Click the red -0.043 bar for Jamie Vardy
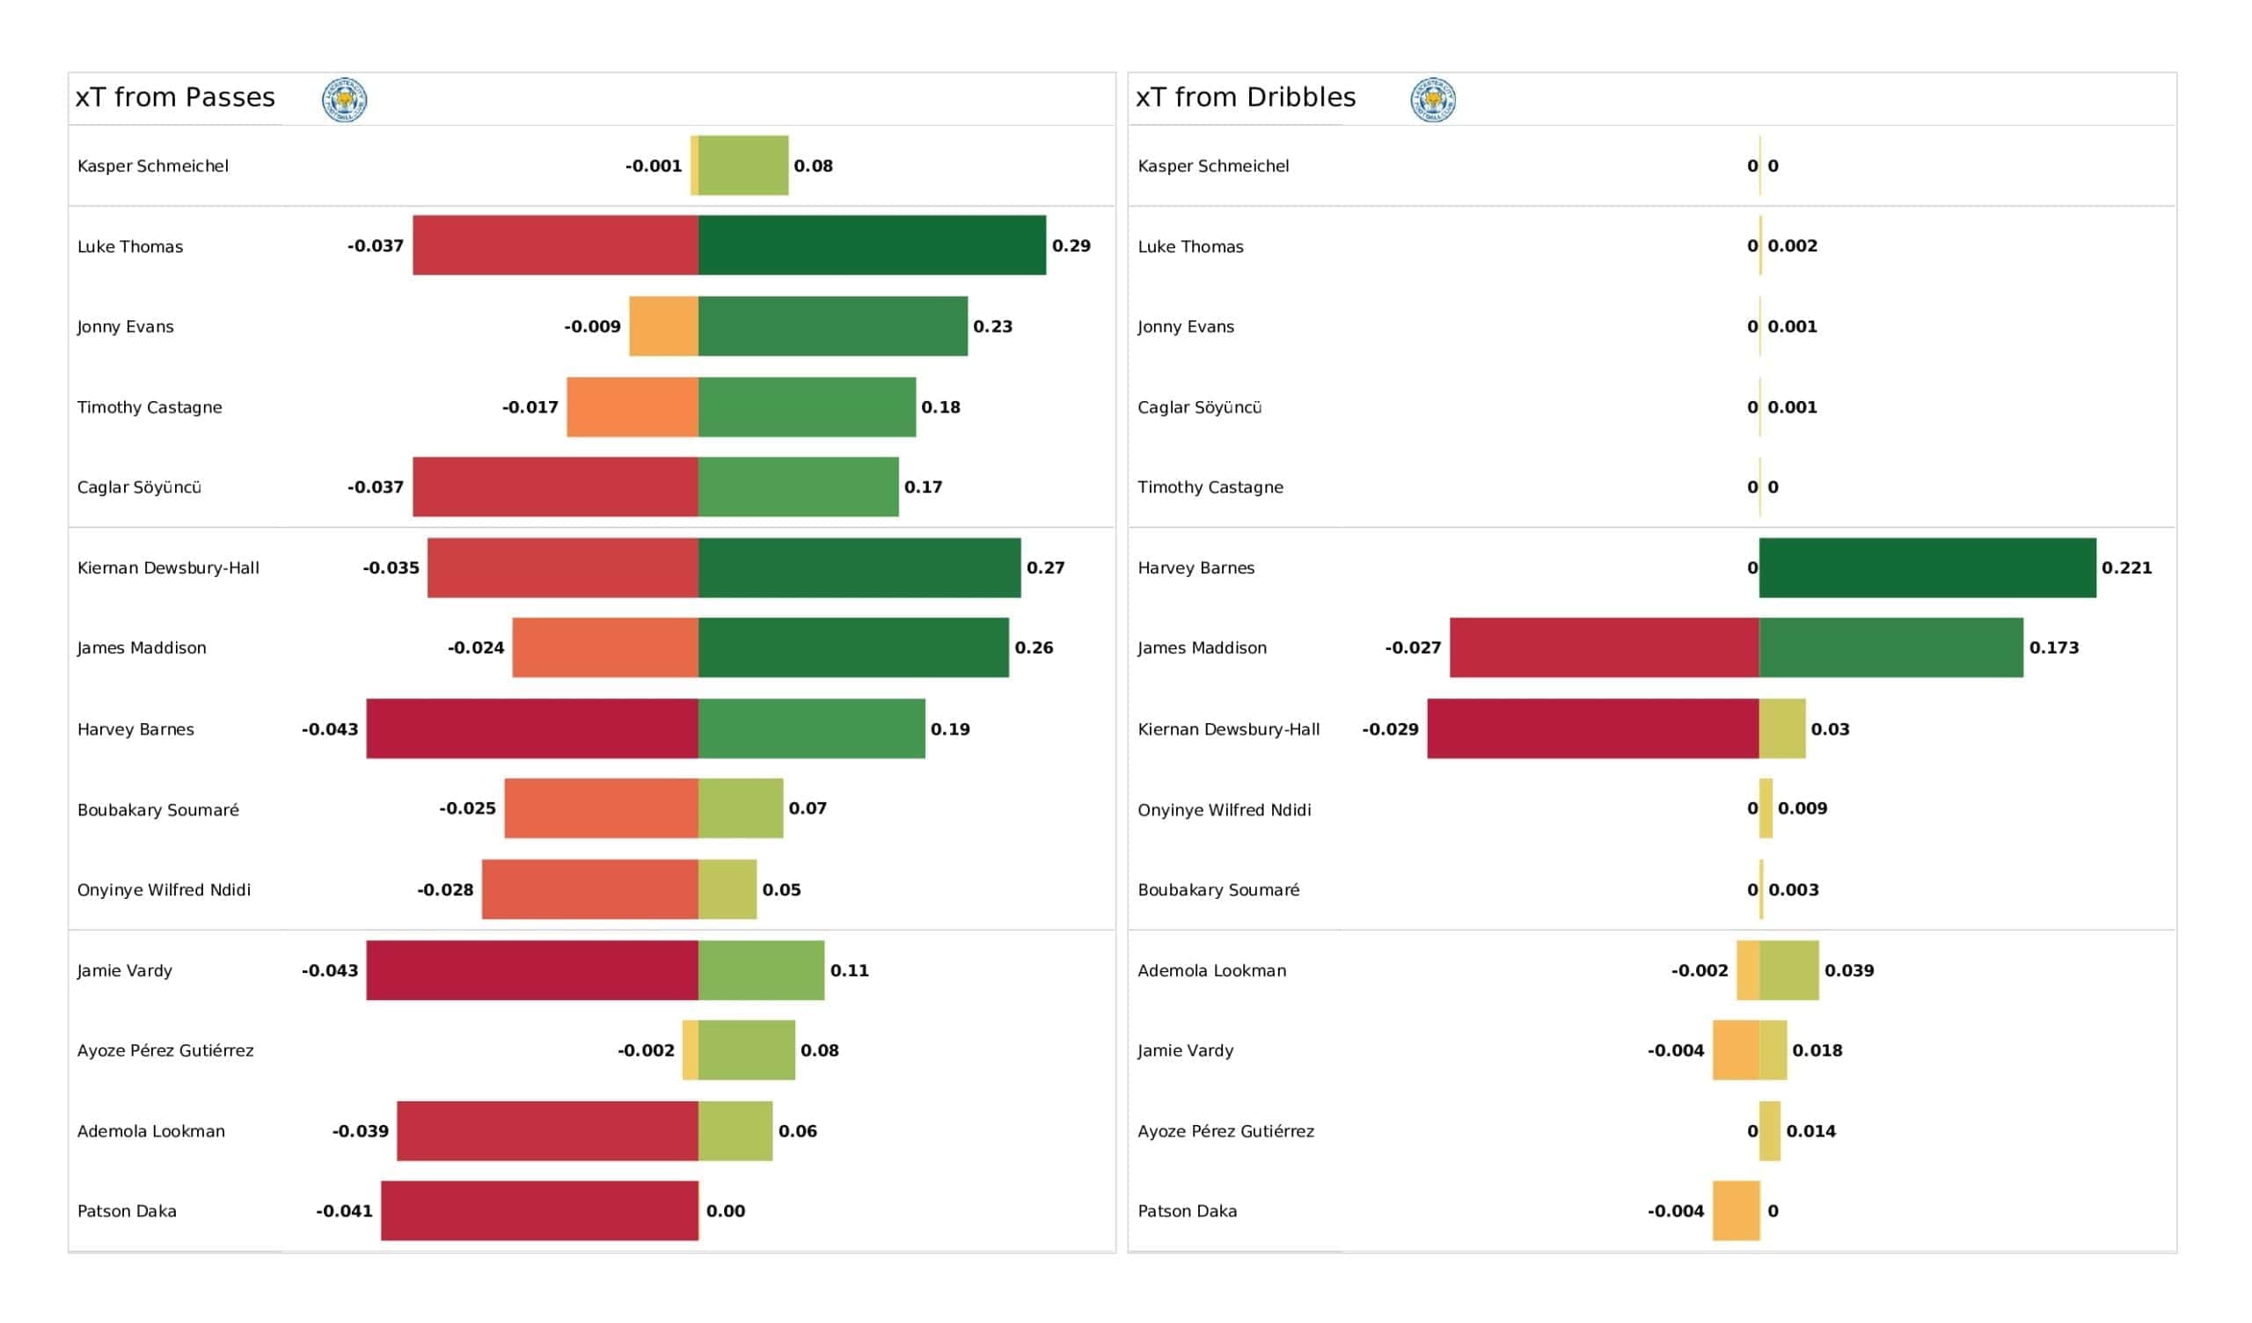This screenshot has height=1323, width=2252. pos(532,970)
